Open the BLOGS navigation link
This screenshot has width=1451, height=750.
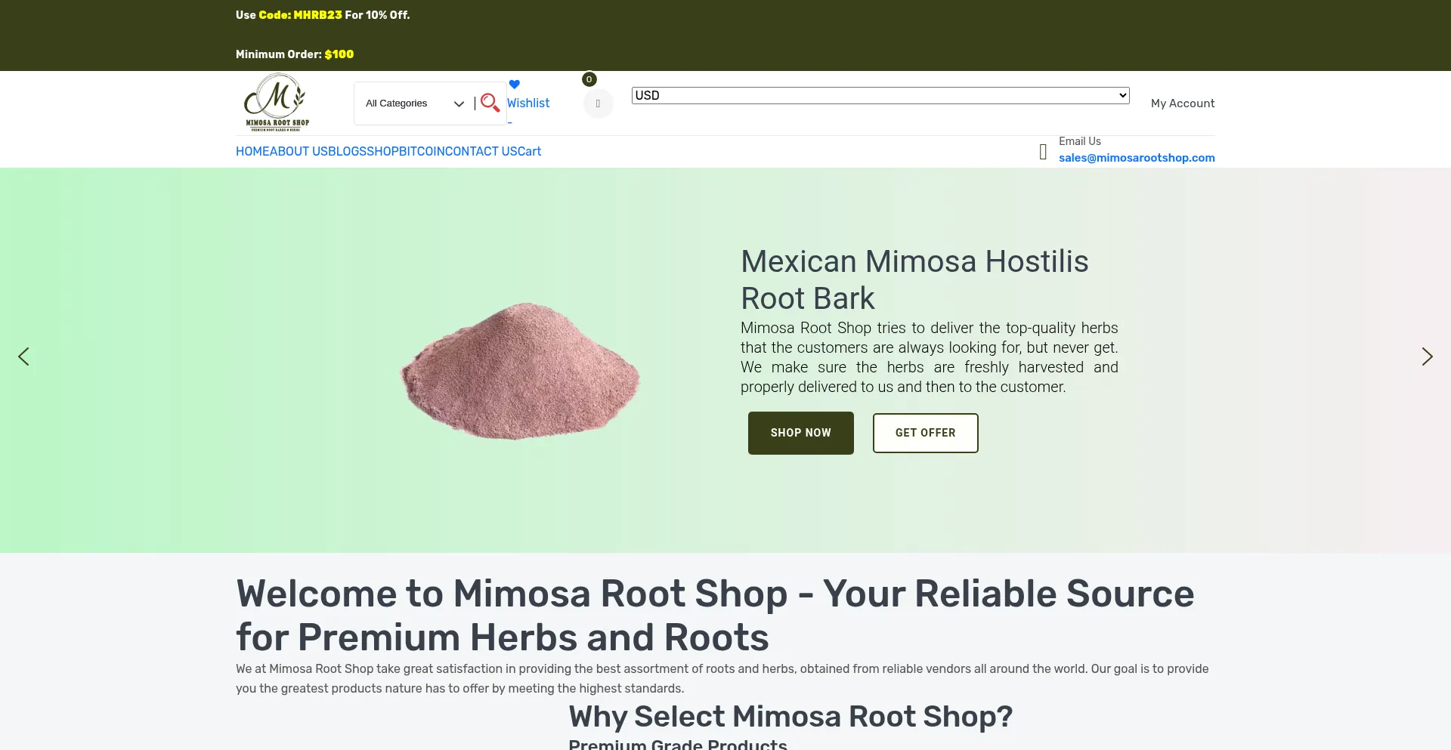coord(348,152)
